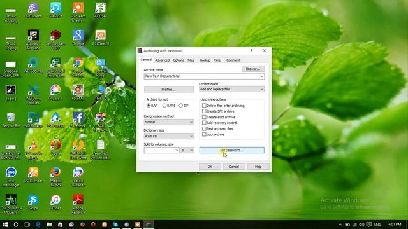This screenshot has height=229, width=408.
Task: Switch to the Options tab
Action: tap(178, 60)
